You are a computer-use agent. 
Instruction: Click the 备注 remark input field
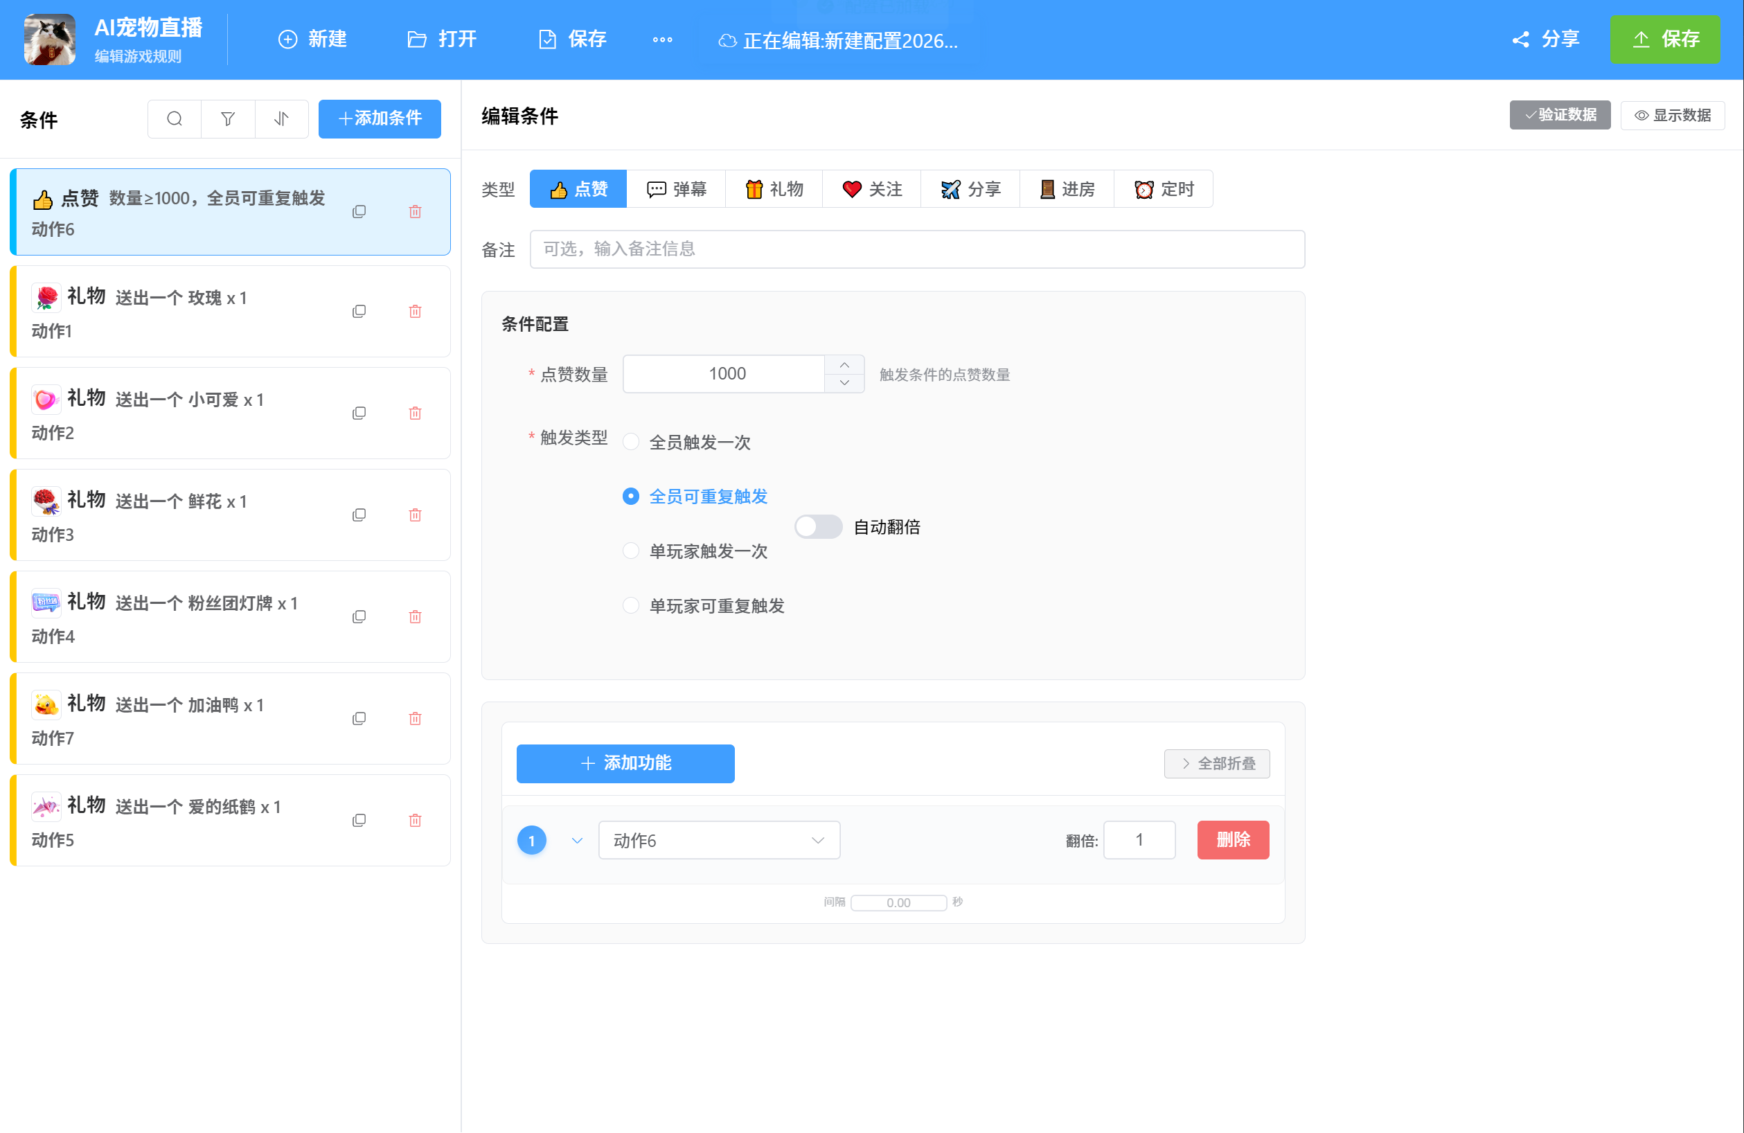(x=916, y=249)
